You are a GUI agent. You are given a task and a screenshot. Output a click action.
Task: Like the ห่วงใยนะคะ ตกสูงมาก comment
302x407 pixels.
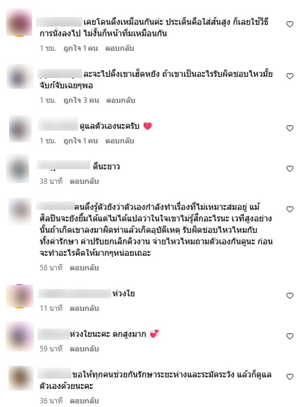(290, 336)
